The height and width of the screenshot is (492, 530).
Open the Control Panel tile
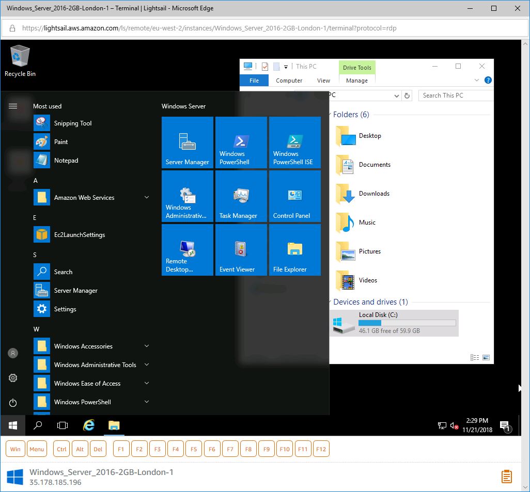tap(295, 196)
